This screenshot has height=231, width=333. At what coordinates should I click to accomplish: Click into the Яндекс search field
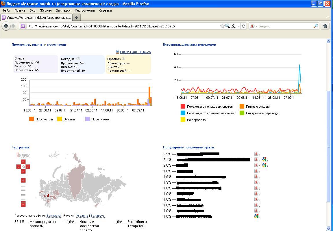[x=285, y=26]
